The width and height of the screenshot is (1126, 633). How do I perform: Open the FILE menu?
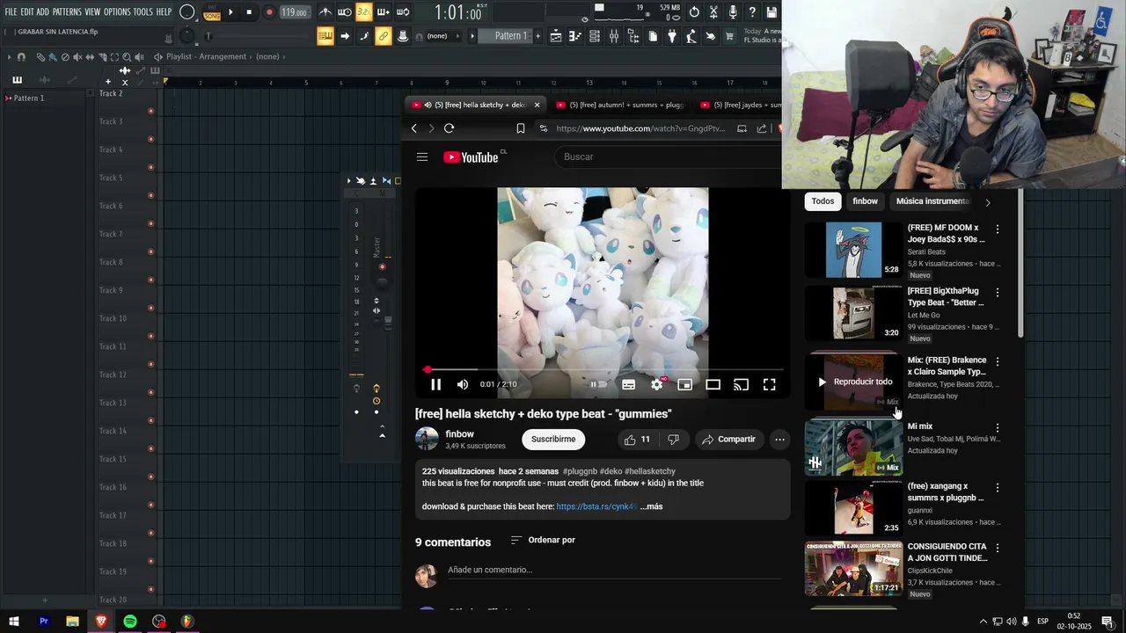(x=11, y=12)
